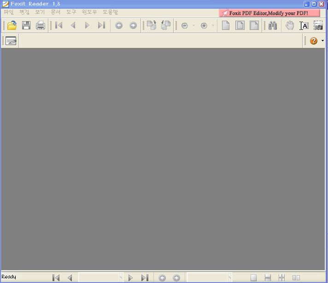Open the 편집 menu
This screenshot has height=283, width=328.
click(24, 12)
